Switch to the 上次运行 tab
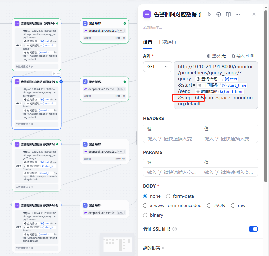Viewport: 269px width, 256px height. pos(167,42)
